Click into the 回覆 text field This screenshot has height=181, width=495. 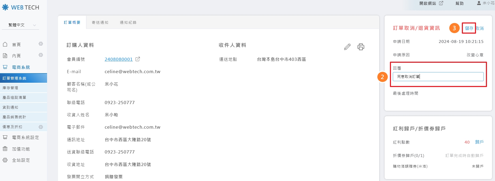point(438,77)
